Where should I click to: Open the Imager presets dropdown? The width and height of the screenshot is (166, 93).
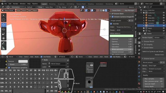pyautogui.click(x=119, y=21)
